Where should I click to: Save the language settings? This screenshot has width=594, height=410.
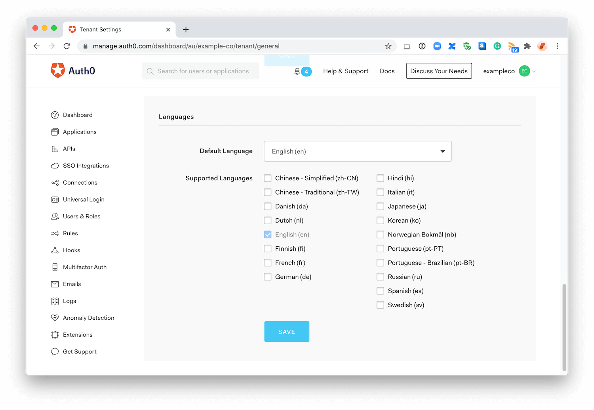click(x=287, y=332)
